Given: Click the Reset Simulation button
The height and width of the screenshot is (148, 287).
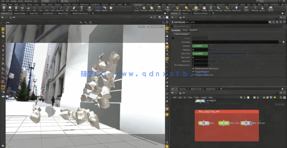Looking at the screenshot, I should pos(182,34).
